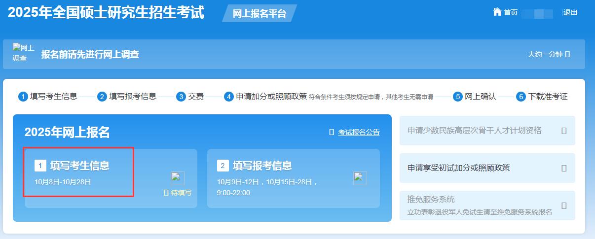This screenshot has height=239, width=595.
Task: Click 大约一分钟 survey link
Action: (545, 54)
